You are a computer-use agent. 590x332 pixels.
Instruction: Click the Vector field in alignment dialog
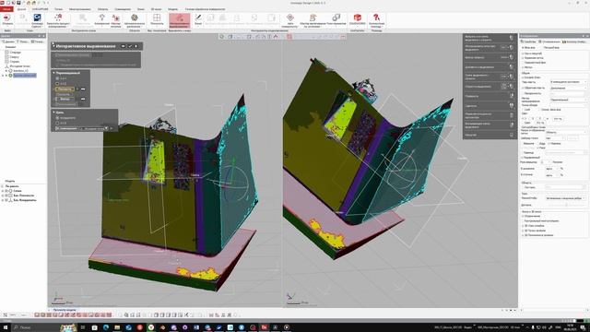(65, 99)
